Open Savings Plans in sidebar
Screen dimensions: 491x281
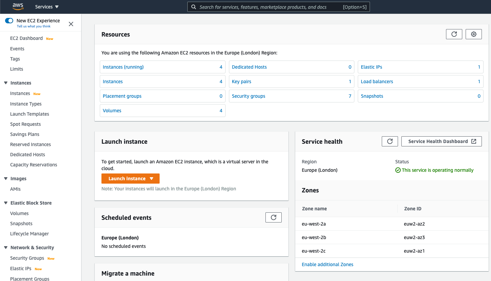click(x=25, y=134)
